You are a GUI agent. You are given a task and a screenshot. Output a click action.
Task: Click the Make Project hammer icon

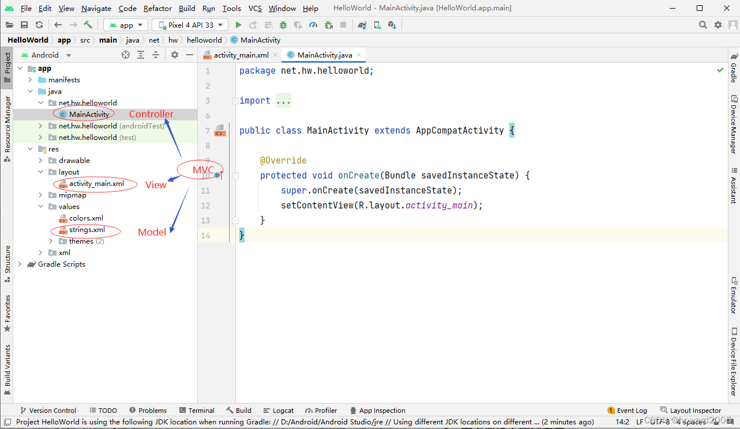[x=88, y=25]
